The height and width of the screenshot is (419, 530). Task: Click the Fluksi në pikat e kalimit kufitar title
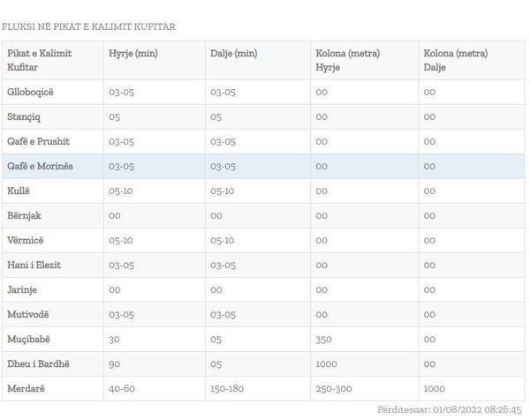point(88,26)
